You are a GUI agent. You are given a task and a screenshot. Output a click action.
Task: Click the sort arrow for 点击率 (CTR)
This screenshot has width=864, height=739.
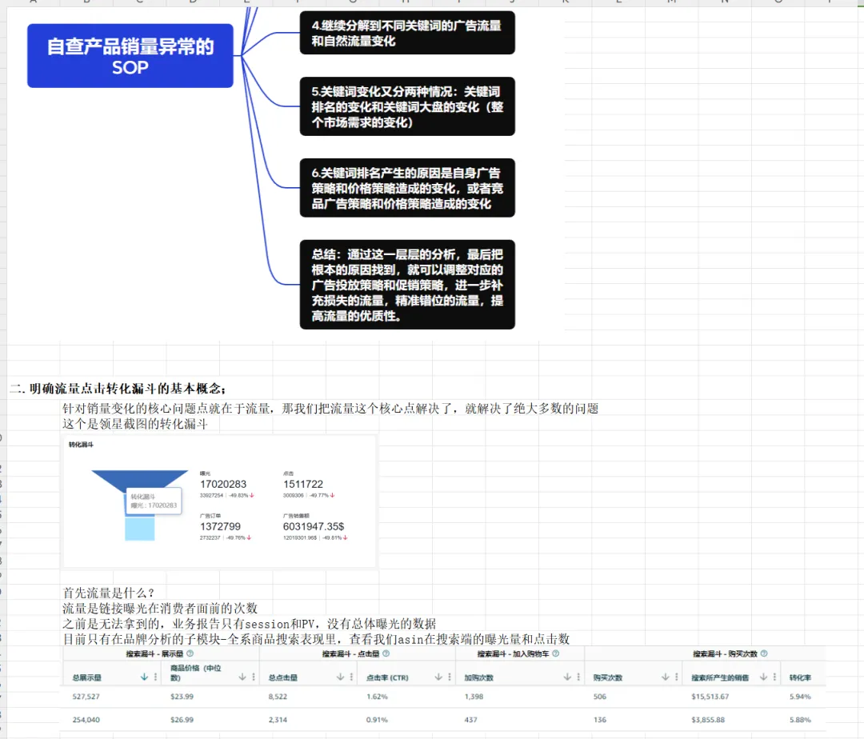pyautogui.click(x=438, y=677)
